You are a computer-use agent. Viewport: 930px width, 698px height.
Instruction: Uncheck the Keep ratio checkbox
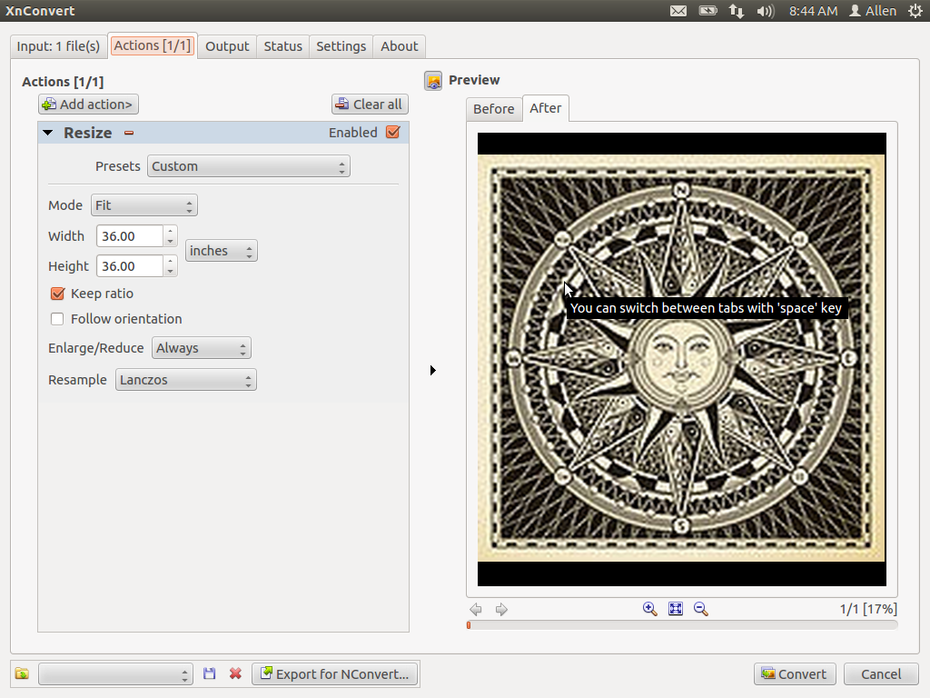(x=57, y=294)
